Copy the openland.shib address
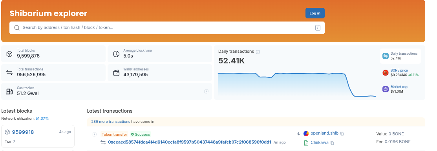 click(x=342, y=133)
